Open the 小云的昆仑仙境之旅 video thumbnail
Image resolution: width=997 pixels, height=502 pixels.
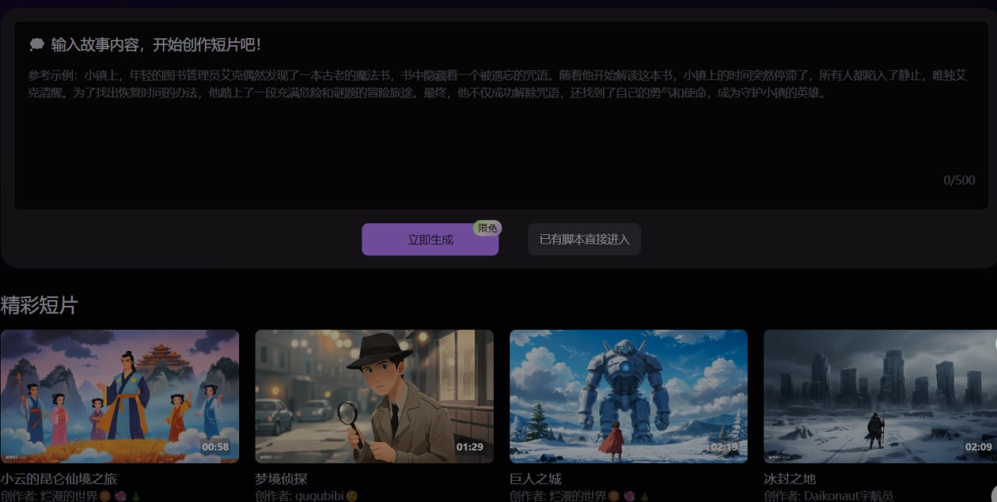click(x=120, y=396)
